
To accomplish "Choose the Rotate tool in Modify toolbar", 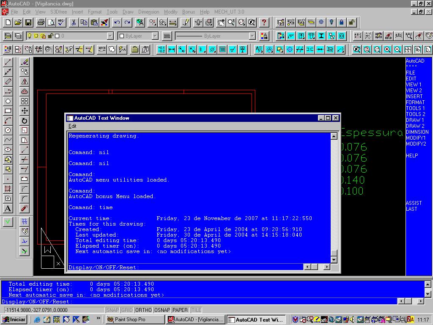I will (25, 121).
